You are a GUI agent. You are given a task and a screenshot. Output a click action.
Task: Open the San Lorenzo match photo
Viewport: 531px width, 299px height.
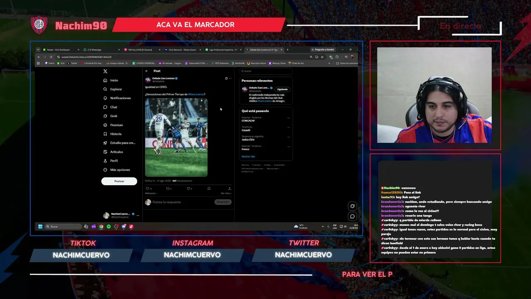pos(176,137)
